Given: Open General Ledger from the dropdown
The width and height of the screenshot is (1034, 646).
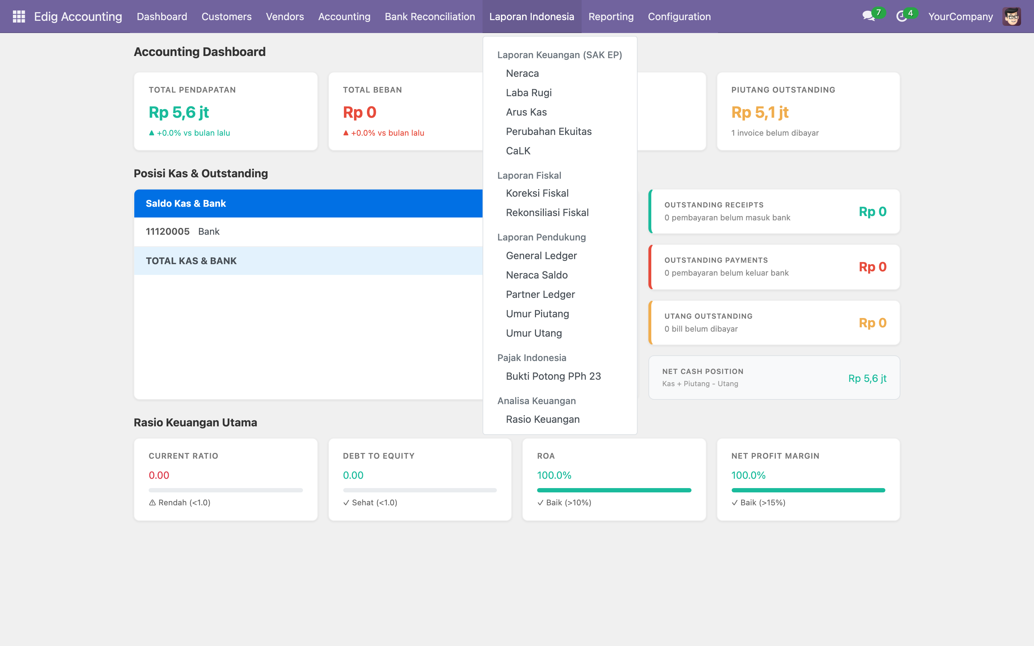Looking at the screenshot, I should (541, 256).
